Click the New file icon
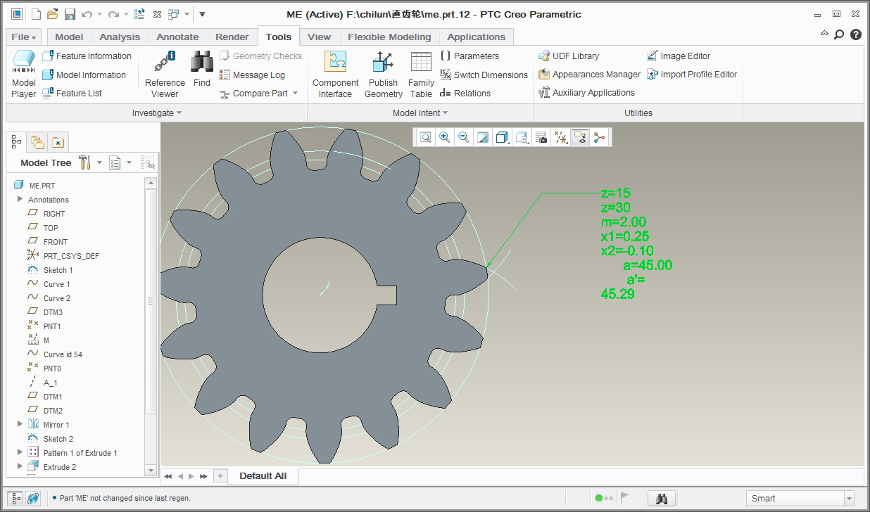 click(x=36, y=14)
